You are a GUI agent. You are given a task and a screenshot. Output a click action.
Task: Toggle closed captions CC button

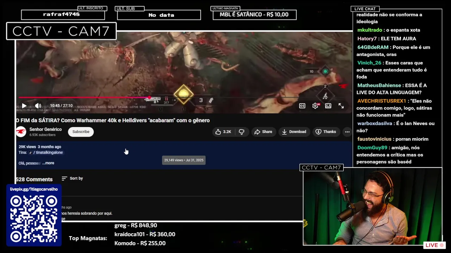(x=302, y=106)
